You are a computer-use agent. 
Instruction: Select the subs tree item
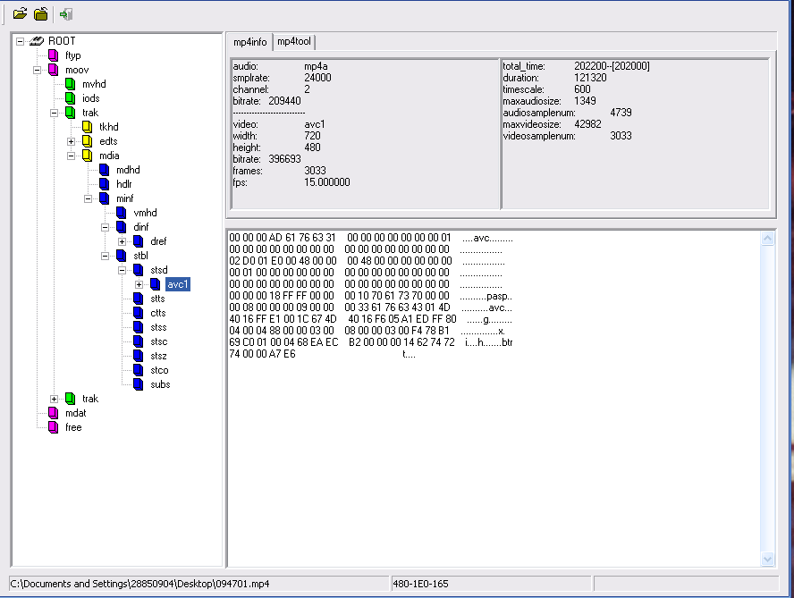tap(161, 384)
